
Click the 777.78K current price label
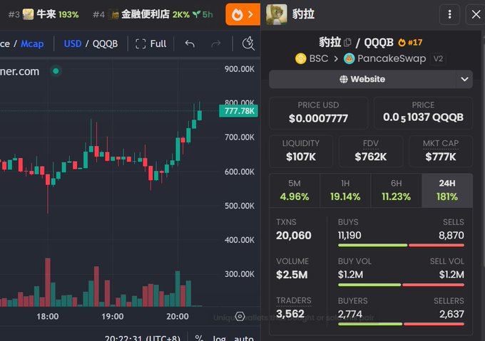pyautogui.click(x=238, y=111)
